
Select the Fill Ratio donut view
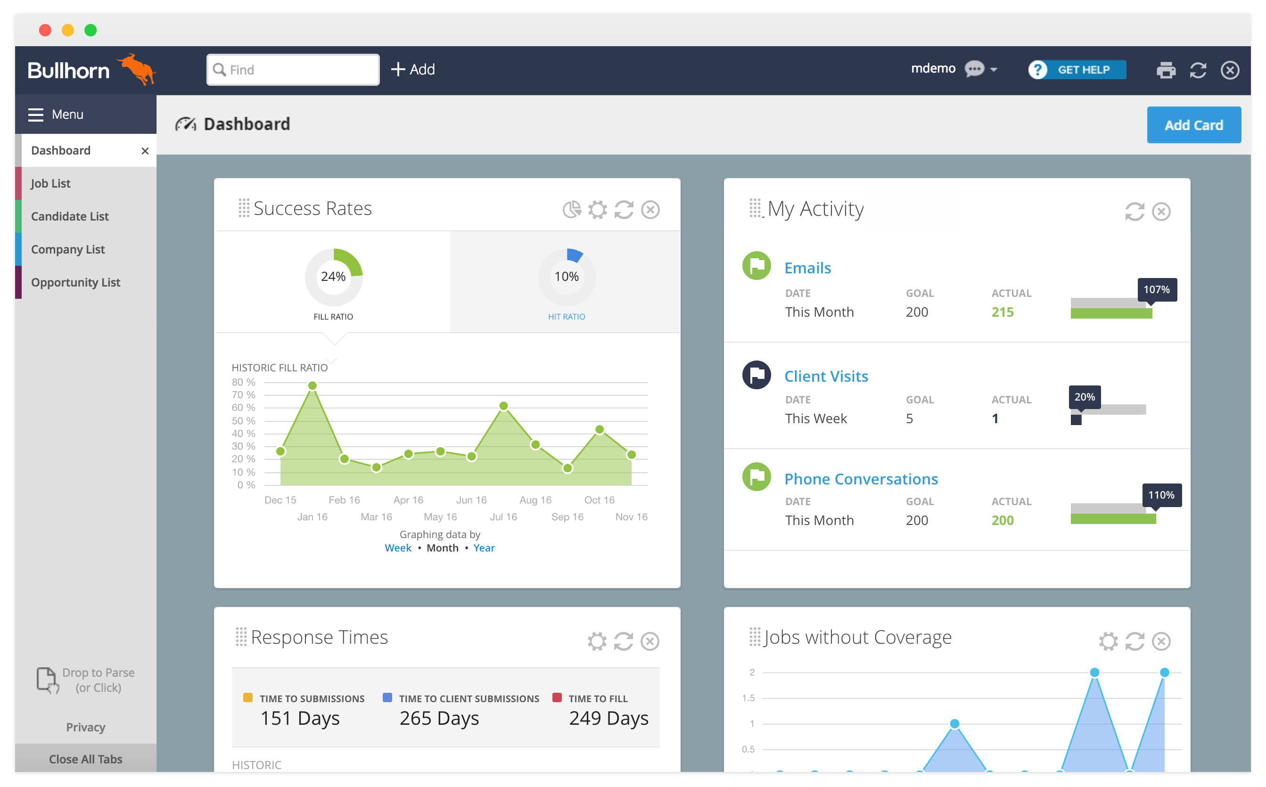[333, 277]
